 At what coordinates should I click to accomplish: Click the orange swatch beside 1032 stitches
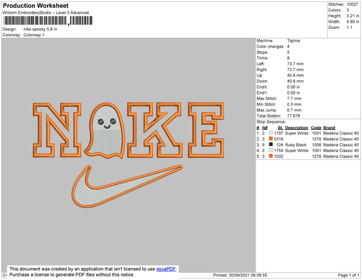pyautogui.click(x=271, y=156)
